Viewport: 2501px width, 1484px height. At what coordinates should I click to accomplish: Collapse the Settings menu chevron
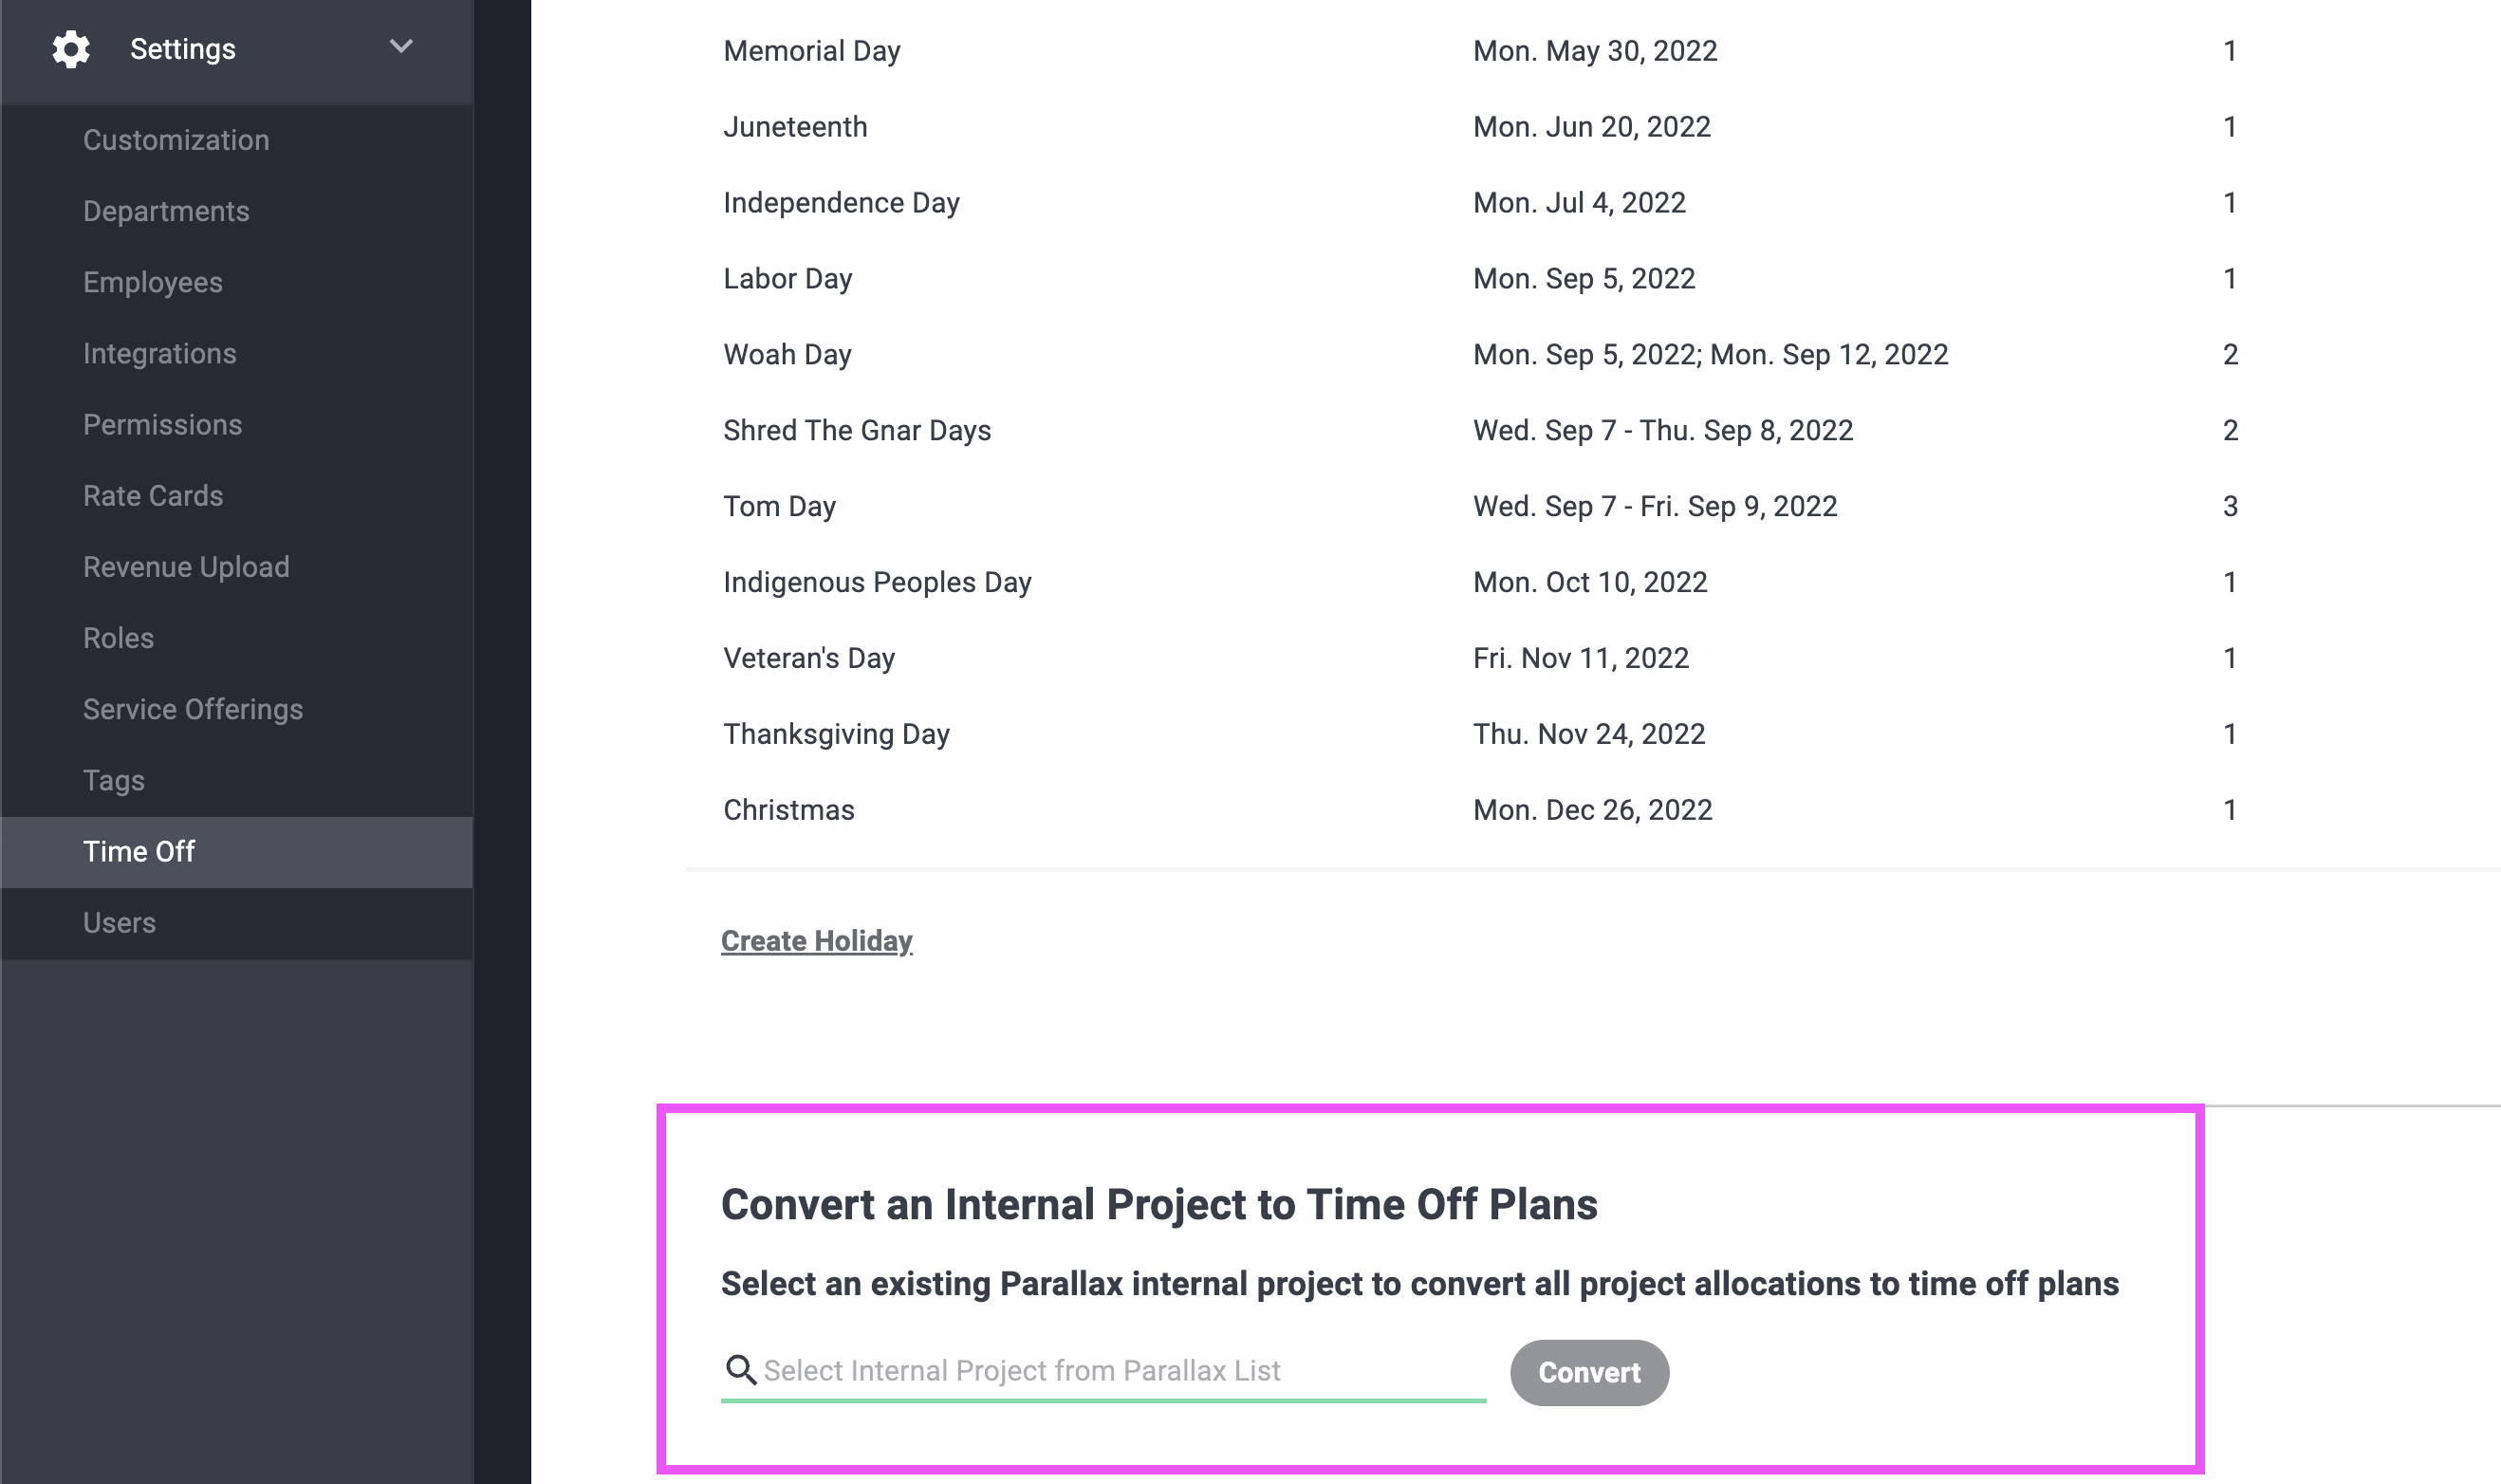[x=400, y=47]
